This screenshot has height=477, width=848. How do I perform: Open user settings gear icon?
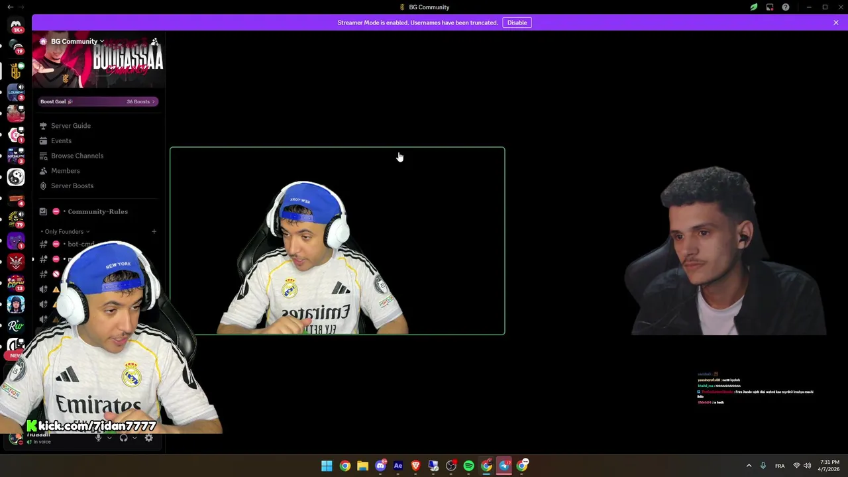[148, 438]
